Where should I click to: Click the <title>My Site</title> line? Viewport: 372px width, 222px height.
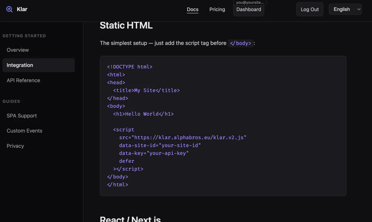click(x=146, y=91)
